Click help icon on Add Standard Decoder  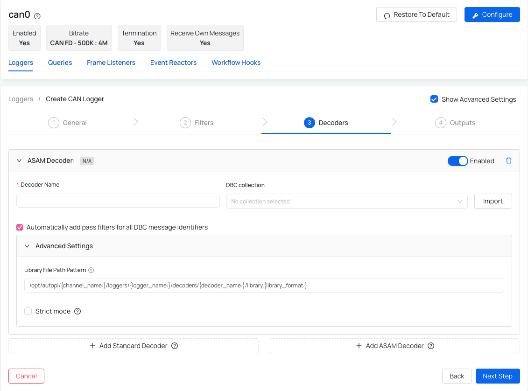[x=175, y=346]
